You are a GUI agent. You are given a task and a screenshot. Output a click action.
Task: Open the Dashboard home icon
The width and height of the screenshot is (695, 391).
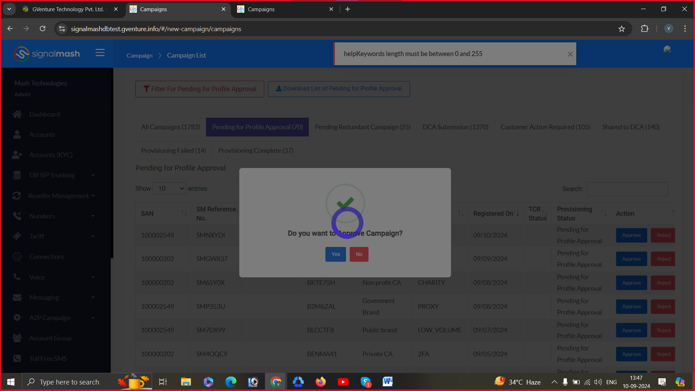coord(17,114)
